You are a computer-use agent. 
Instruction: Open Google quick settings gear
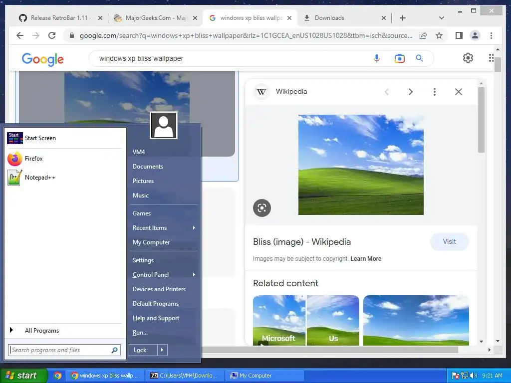coord(468,58)
